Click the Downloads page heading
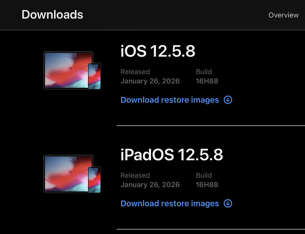Image resolution: width=305 pixels, height=234 pixels. 52,14
